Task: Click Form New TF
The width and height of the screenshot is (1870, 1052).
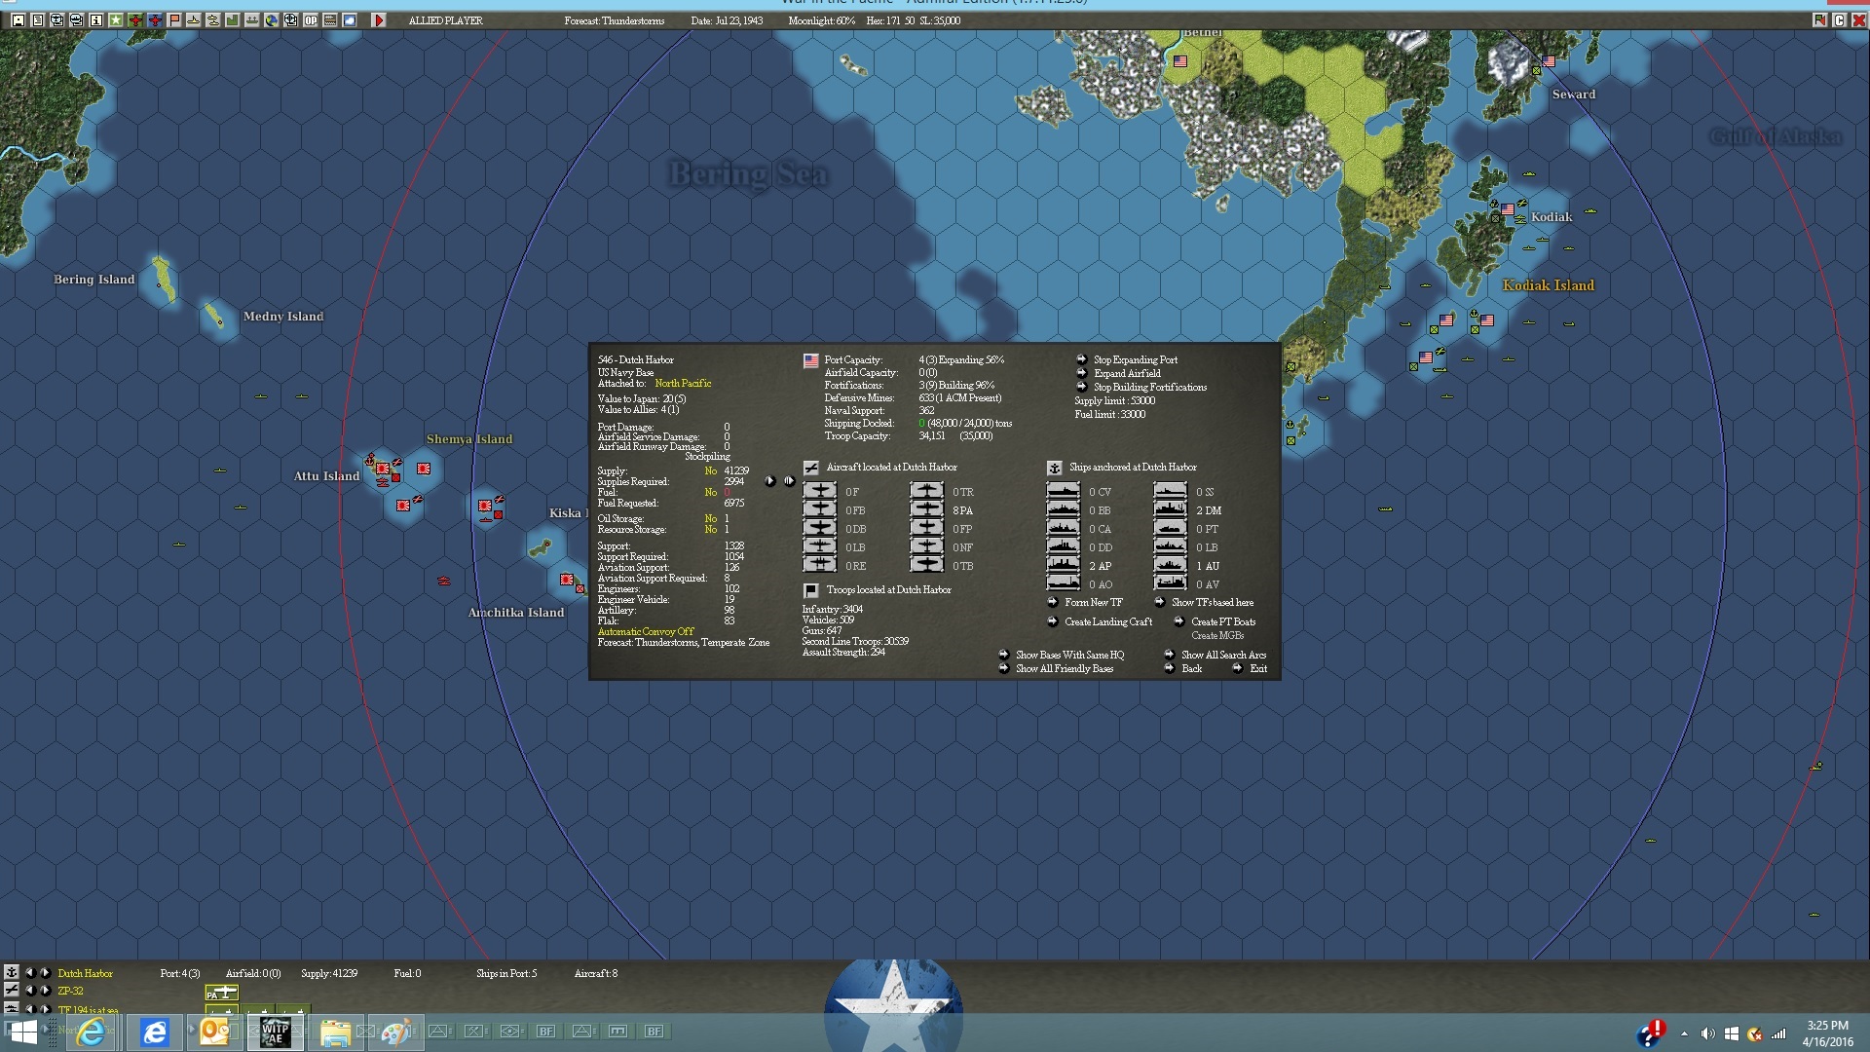Action: 1094,603
